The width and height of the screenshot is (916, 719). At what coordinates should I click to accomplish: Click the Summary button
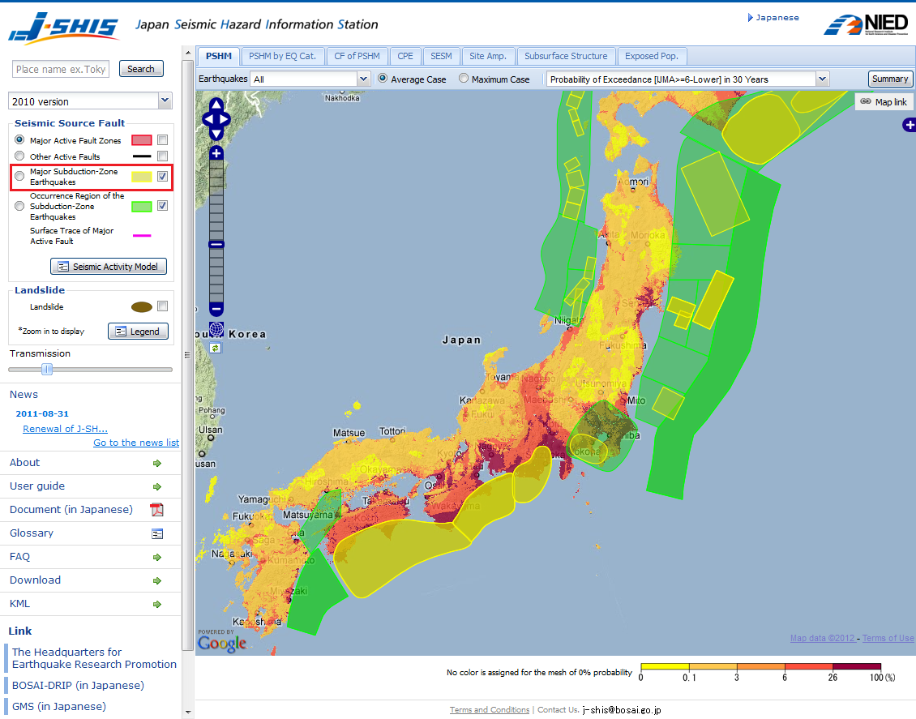(x=890, y=79)
